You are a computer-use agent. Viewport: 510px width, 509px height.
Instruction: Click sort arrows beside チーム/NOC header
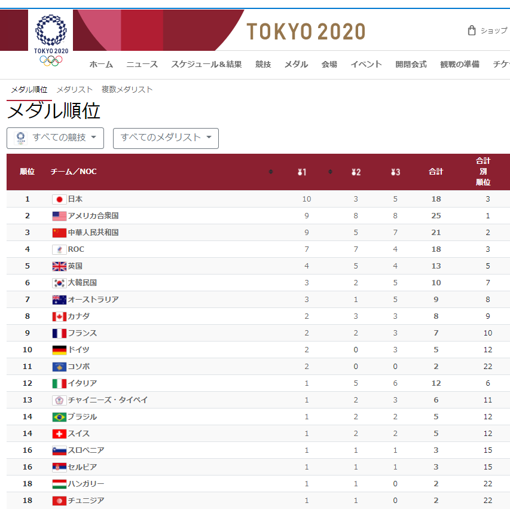point(271,172)
